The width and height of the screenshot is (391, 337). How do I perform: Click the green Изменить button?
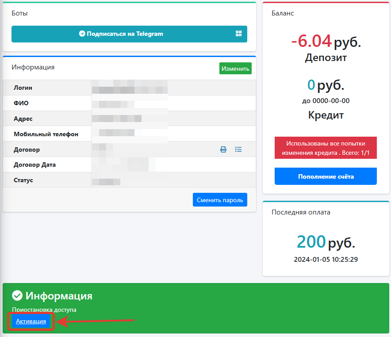[235, 68]
